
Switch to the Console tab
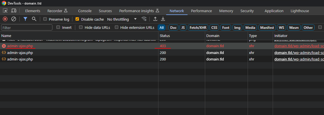coord(85,11)
